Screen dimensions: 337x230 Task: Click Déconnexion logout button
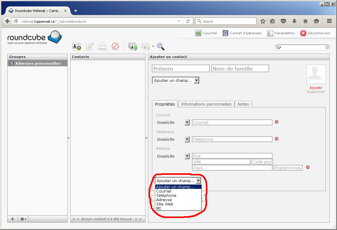click(315, 33)
